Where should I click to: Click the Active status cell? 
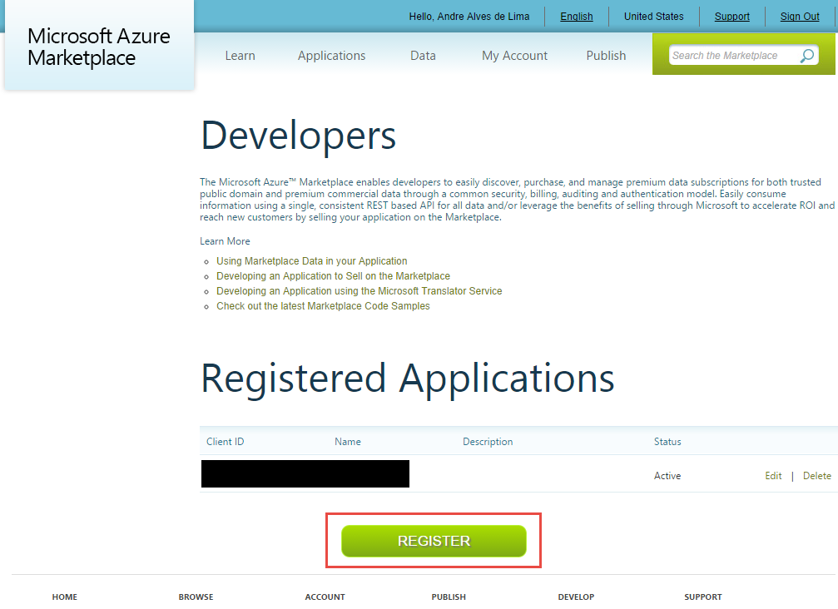pos(667,476)
